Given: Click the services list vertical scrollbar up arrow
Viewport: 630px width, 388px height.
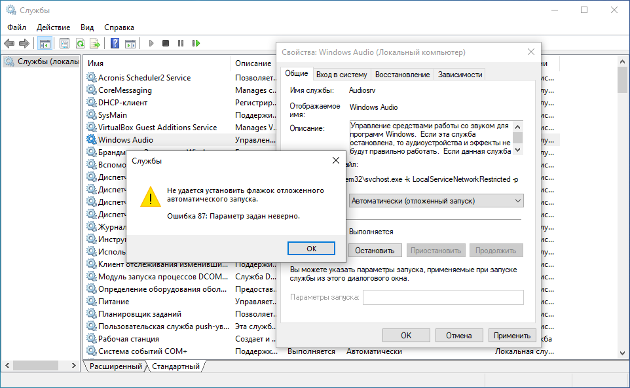Looking at the screenshot, I should point(622,62).
